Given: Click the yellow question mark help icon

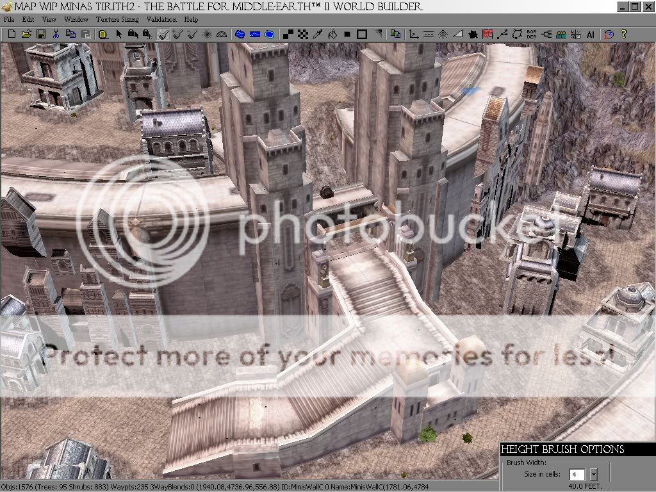Looking at the screenshot, I should click(x=623, y=34).
